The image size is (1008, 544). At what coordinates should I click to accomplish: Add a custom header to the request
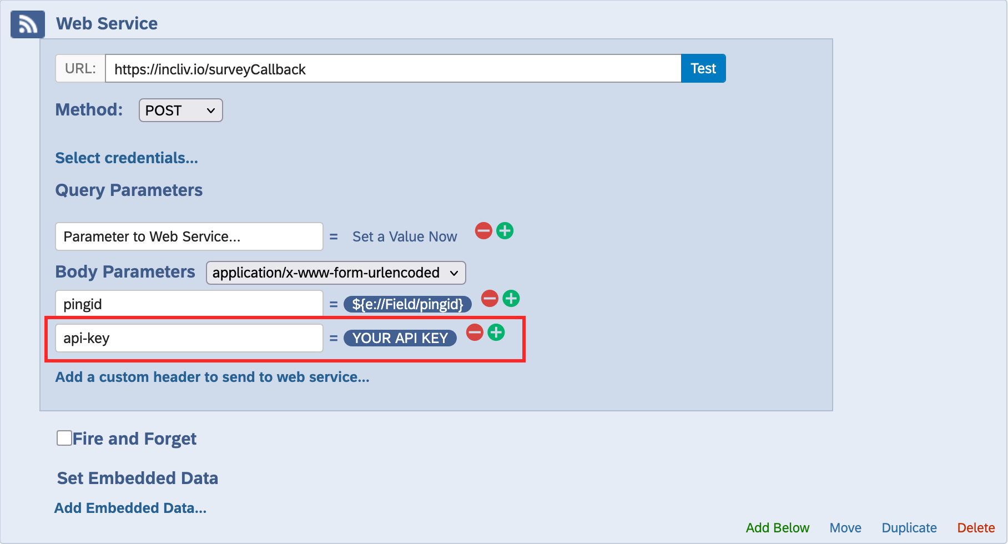211,377
